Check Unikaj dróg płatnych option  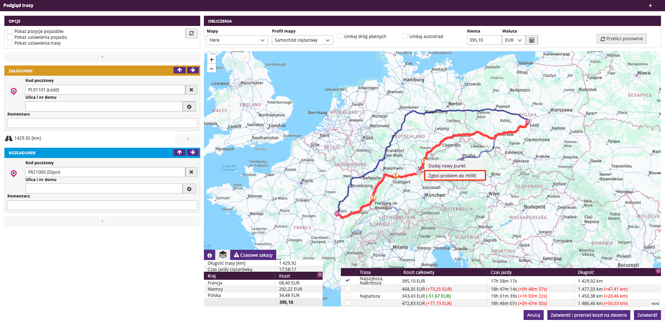coord(340,37)
